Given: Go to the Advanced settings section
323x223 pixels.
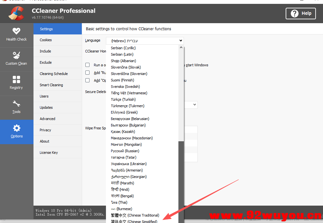Looking at the screenshot, I should tap(47, 119).
